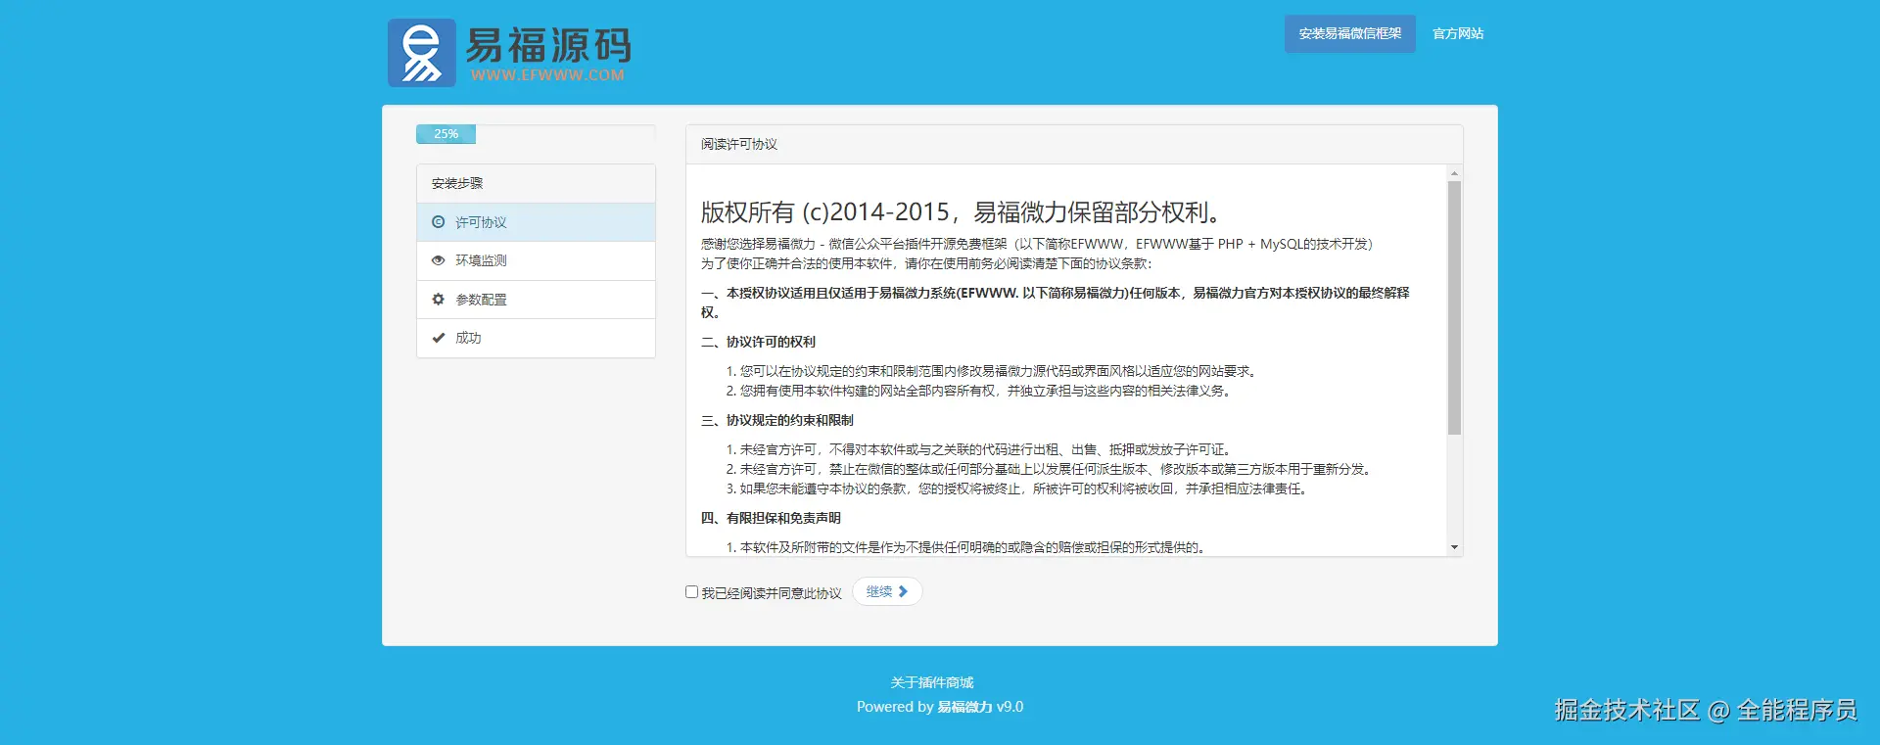Screen dimensions: 1880x745
Task: Click the agreement scrollbar up arrow
Action: 1454,173
